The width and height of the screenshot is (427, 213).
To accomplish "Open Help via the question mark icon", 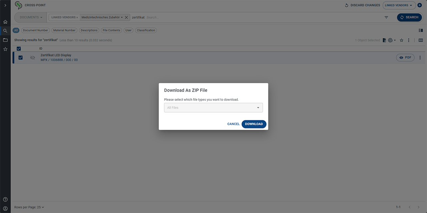I will click(5, 199).
